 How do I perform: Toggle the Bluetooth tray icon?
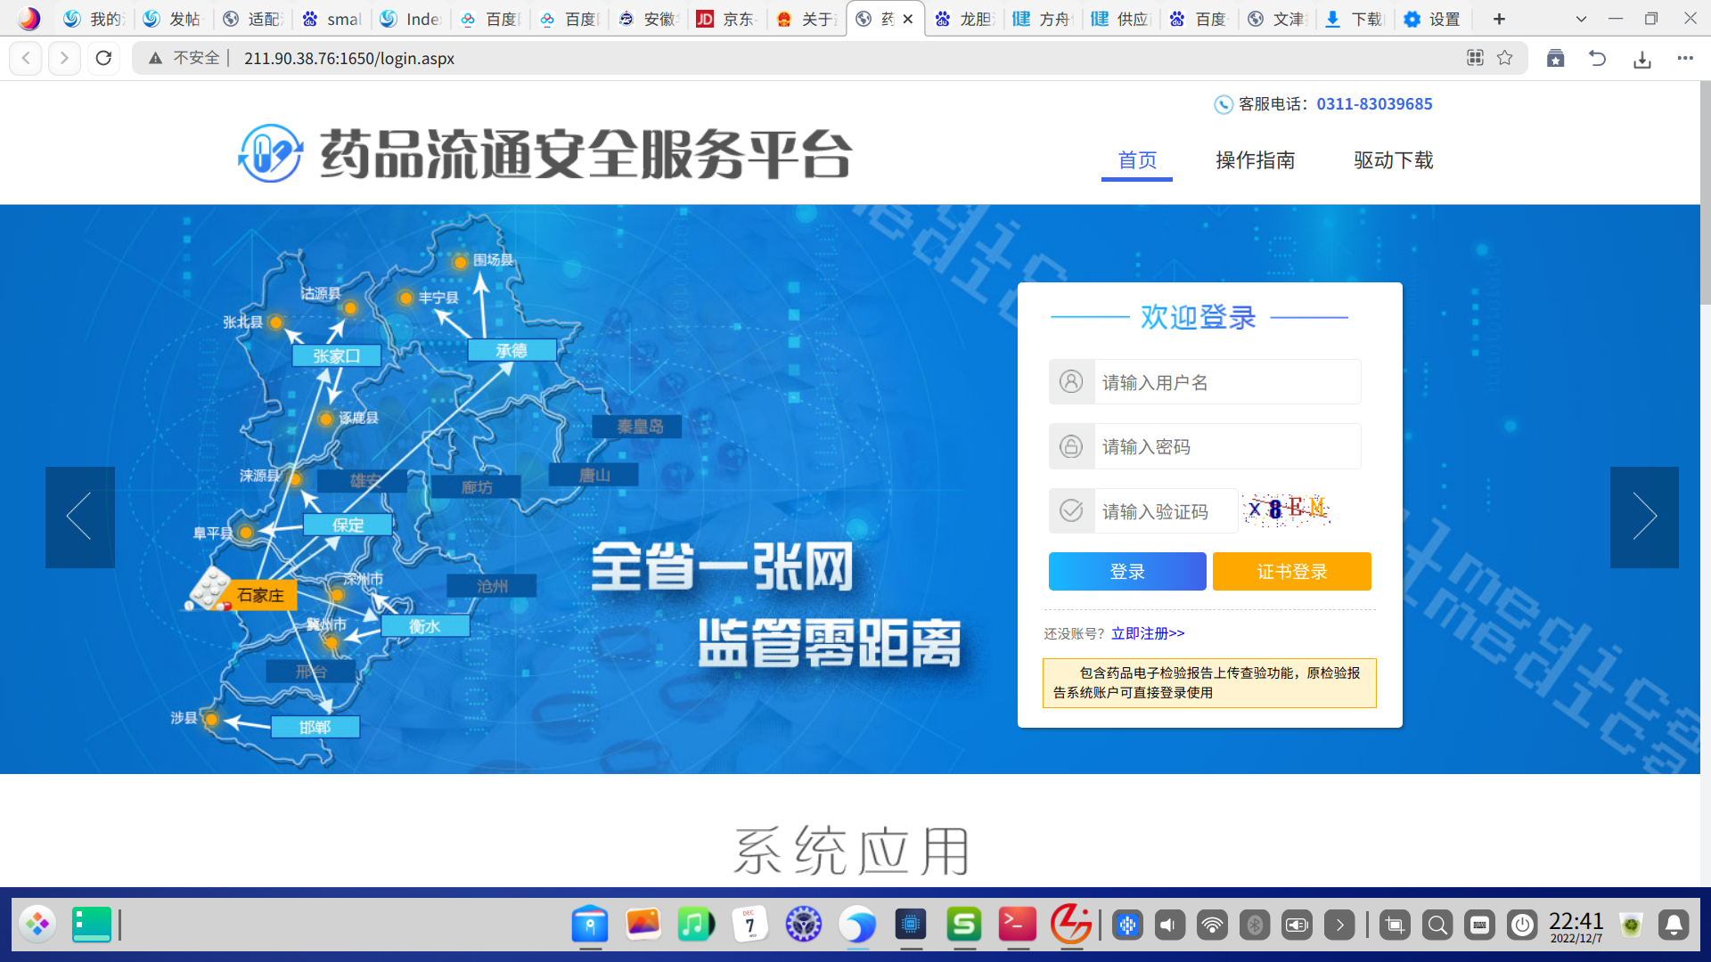(1255, 925)
